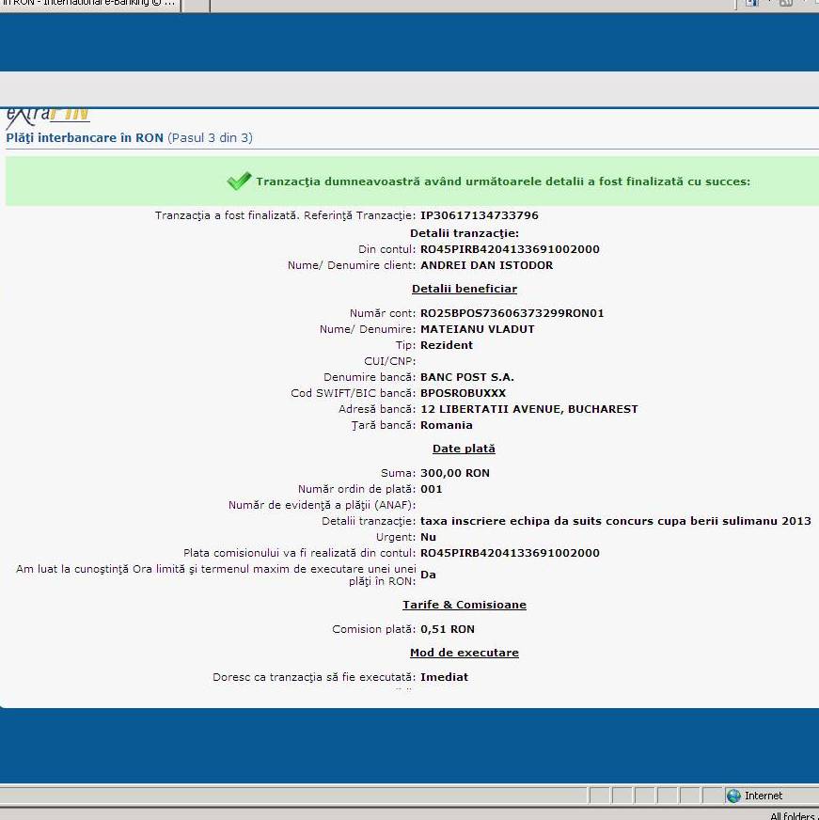Click beneficiary name MATEIANU VLADUT
The height and width of the screenshot is (820, 819).
tap(477, 329)
